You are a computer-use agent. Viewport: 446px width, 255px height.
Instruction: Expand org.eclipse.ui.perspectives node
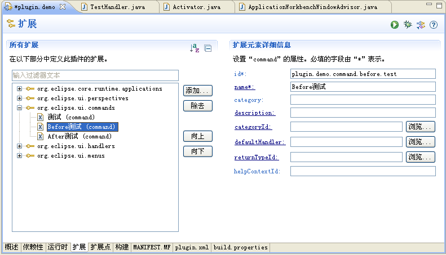pos(19,99)
